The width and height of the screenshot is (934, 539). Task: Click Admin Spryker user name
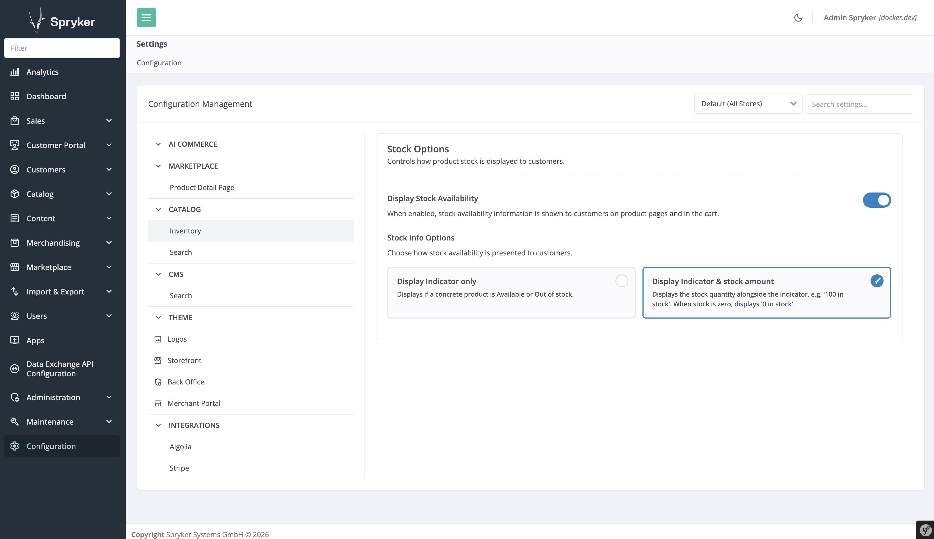(849, 17)
